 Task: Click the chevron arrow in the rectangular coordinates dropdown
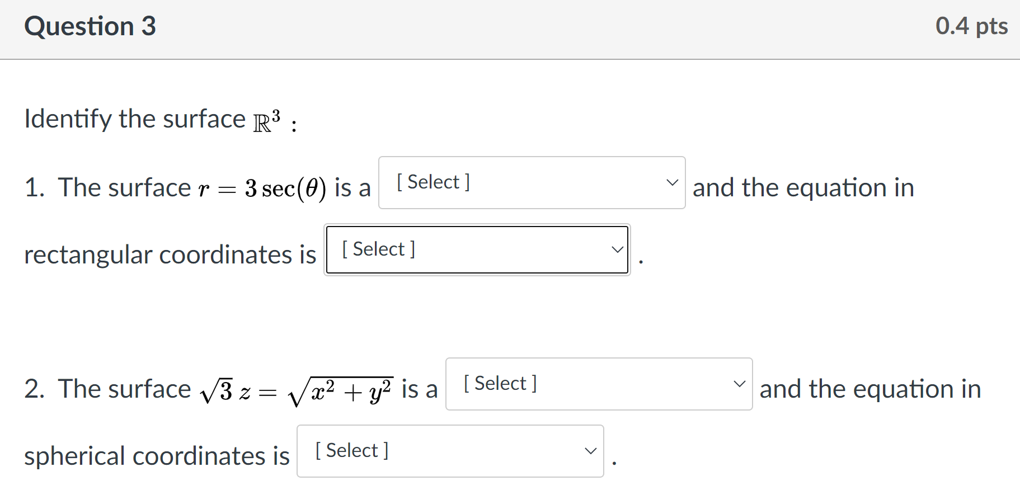coord(617,249)
